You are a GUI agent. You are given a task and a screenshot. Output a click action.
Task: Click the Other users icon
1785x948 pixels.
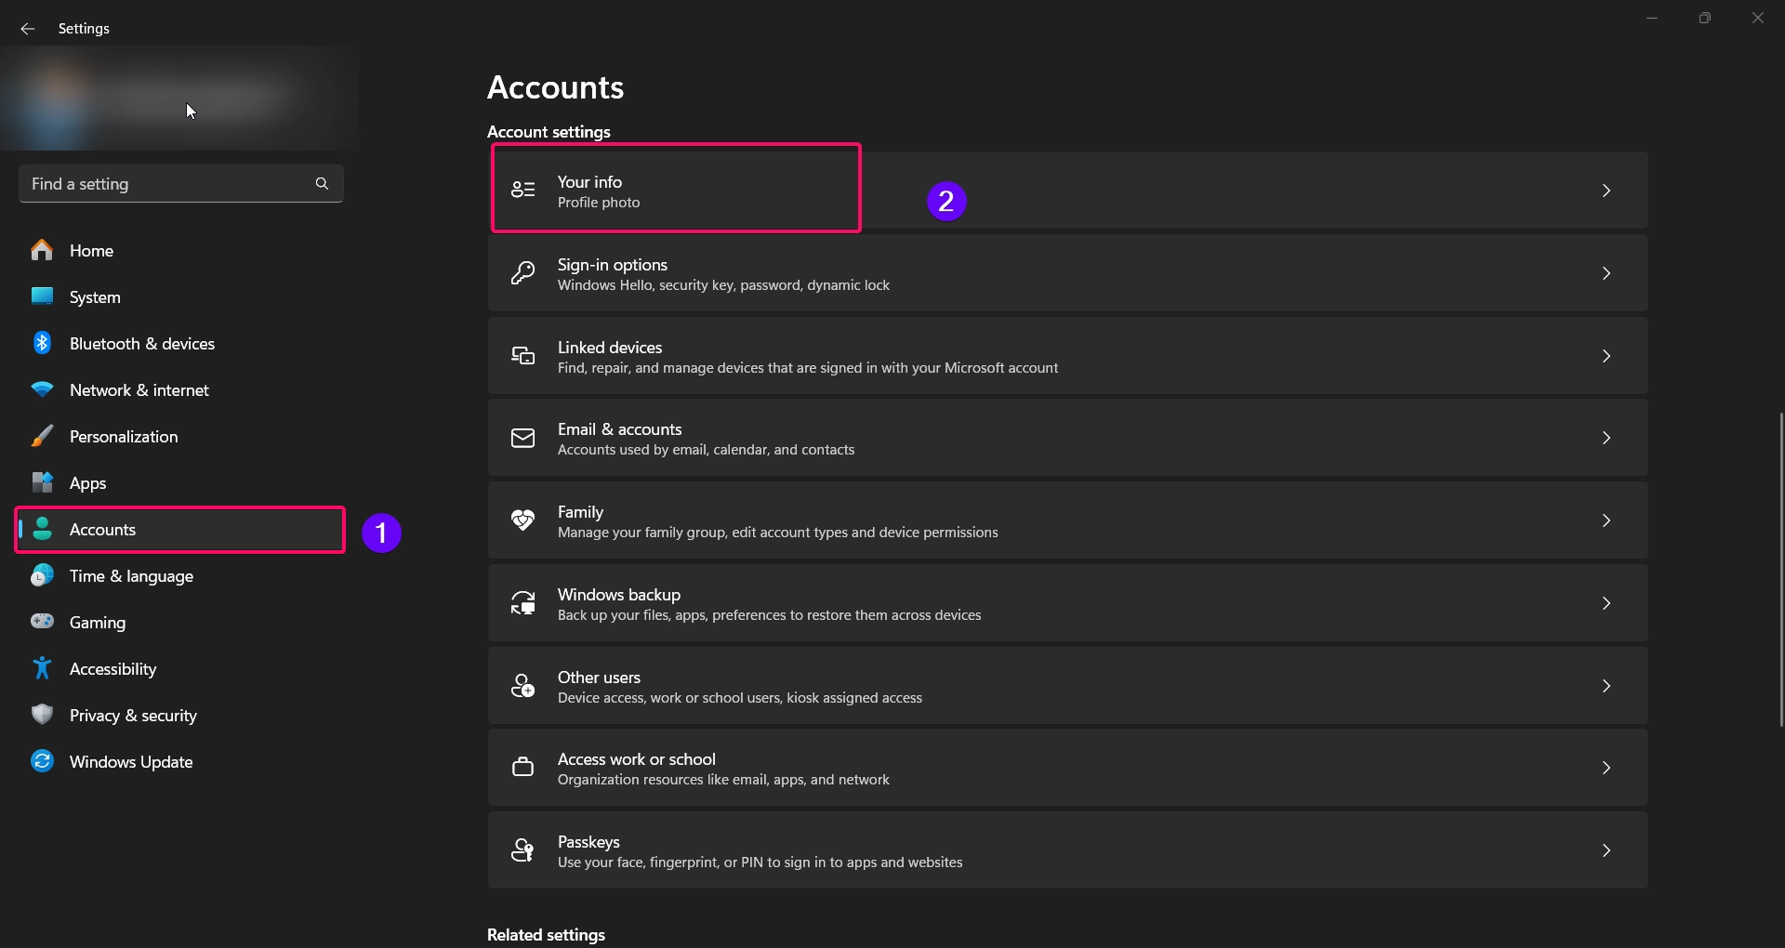point(523,686)
